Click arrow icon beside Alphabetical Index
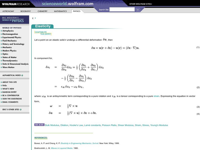Screen dimensions: 200x150 click(x=22, y=75)
